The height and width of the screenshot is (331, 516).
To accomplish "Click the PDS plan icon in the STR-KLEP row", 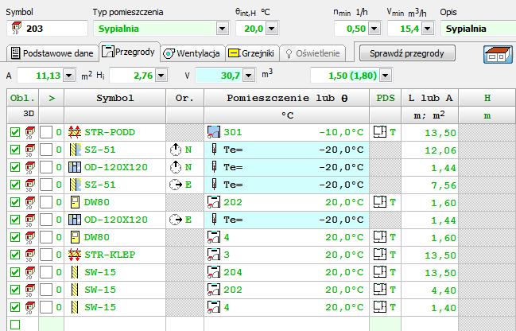I will click(380, 255).
